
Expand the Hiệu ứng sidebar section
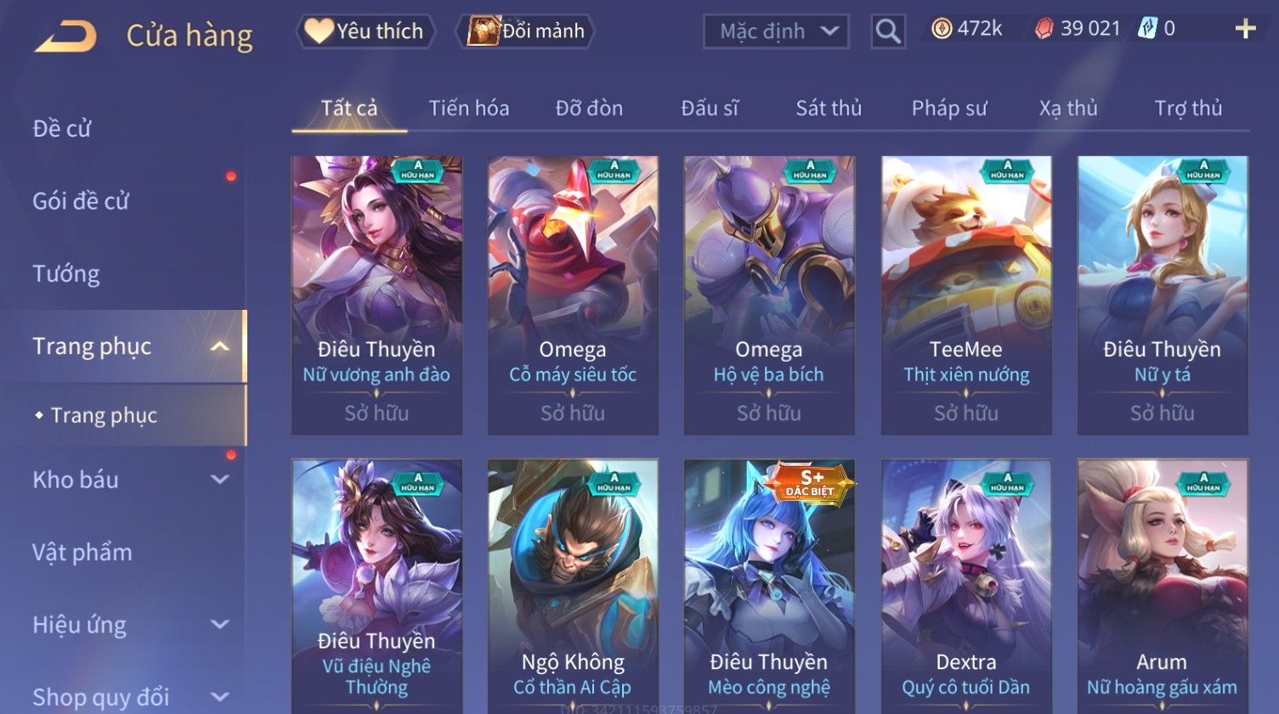(220, 625)
